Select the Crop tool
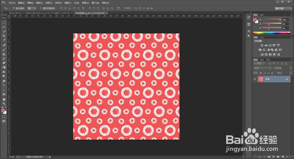Viewport: 294px width, 159px height. pos(4,36)
